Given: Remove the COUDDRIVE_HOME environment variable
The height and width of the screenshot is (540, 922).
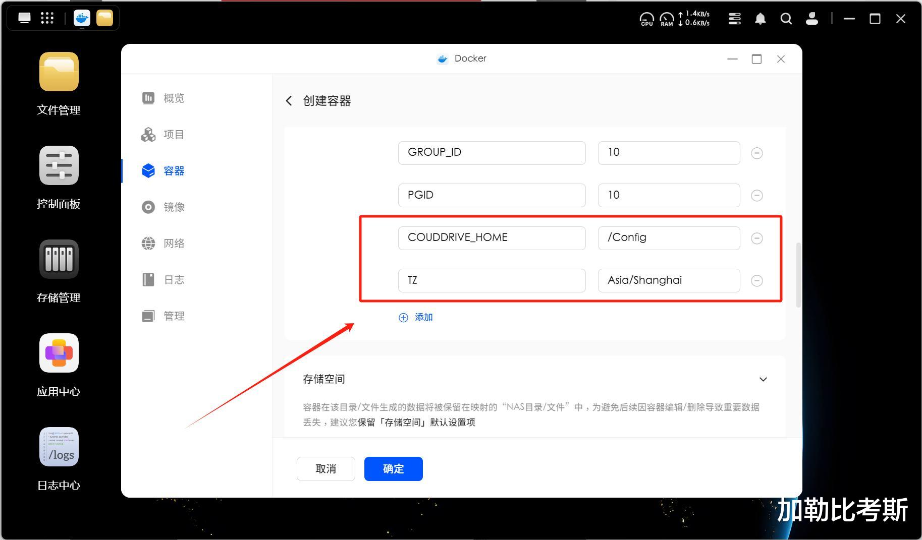Looking at the screenshot, I should click(x=756, y=238).
